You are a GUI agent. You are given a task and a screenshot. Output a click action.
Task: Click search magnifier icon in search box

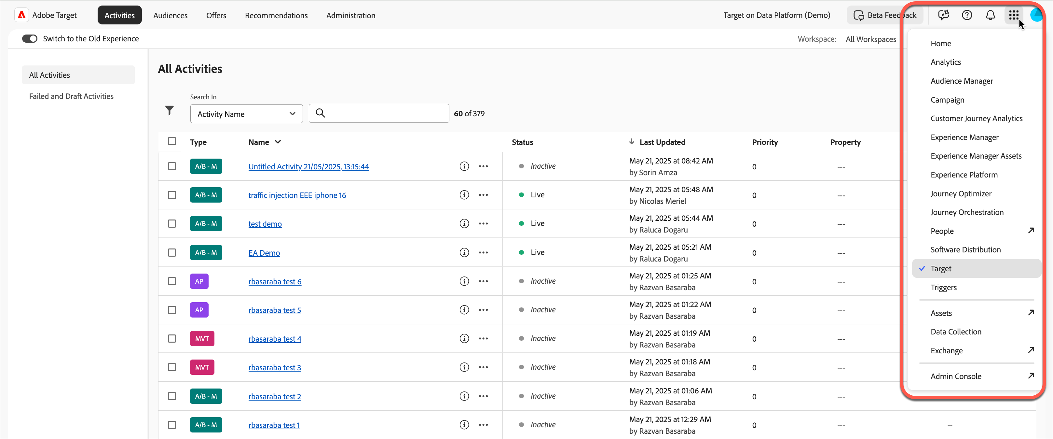[320, 113]
